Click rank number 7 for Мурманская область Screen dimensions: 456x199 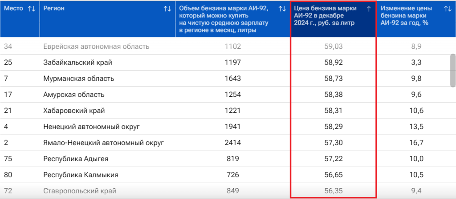[x=6, y=79]
